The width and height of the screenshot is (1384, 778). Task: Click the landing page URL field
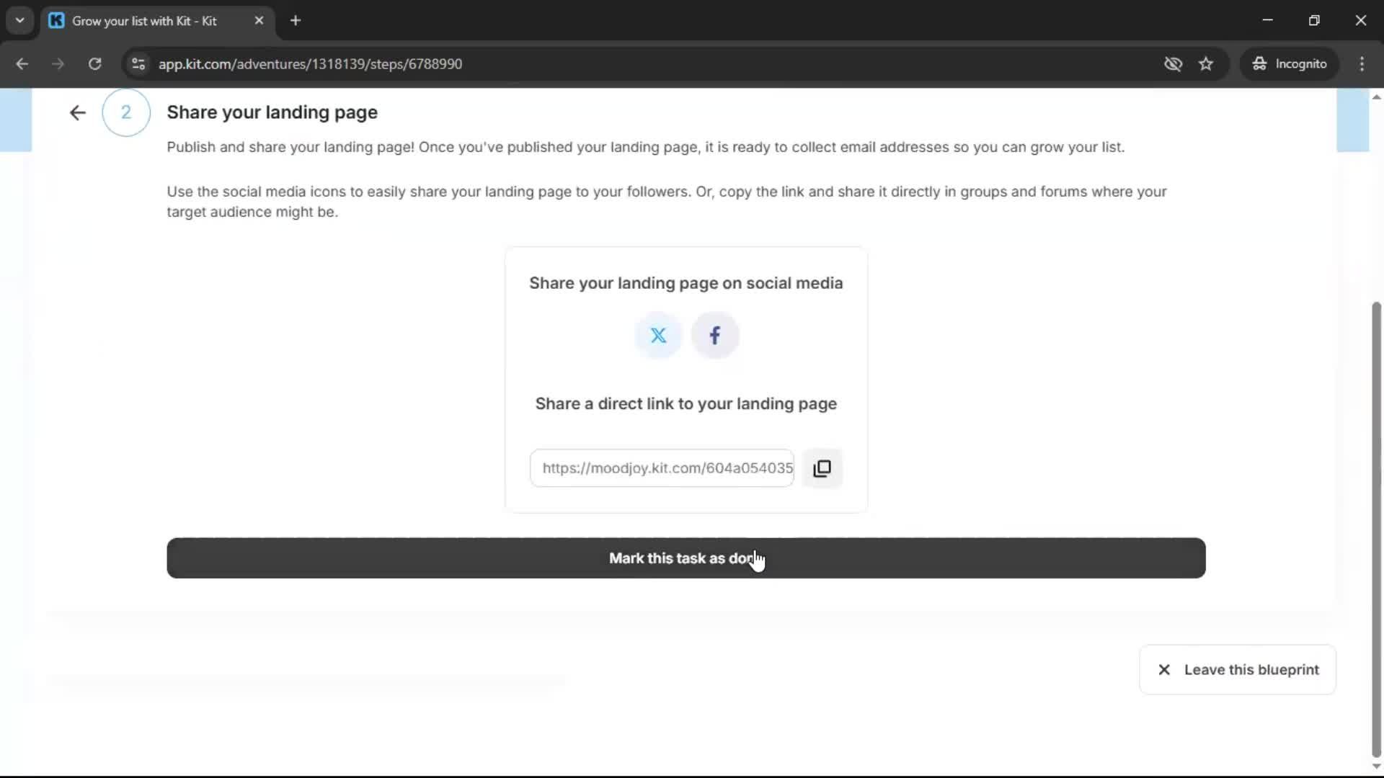(662, 468)
